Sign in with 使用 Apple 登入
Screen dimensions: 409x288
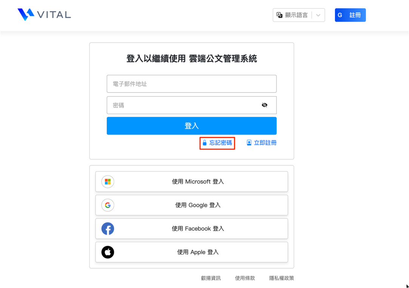pos(191,252)
